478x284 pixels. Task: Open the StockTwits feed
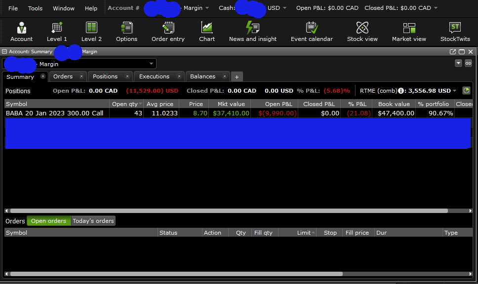tap(455, 31)
